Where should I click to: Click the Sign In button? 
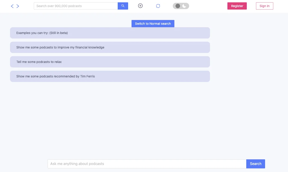264,6
